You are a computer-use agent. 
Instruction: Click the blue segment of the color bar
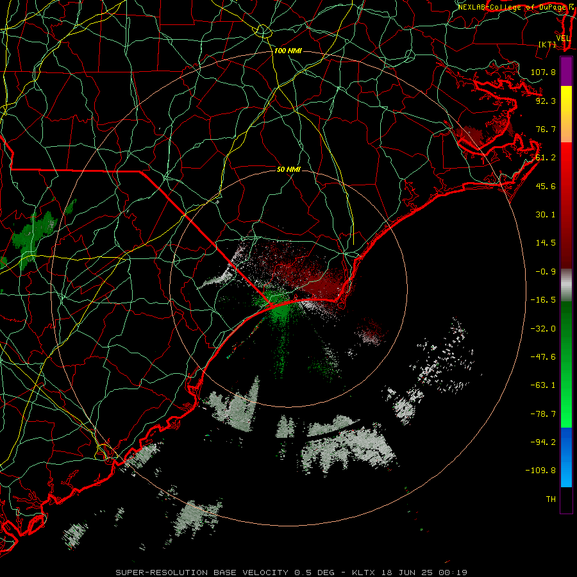566,457
